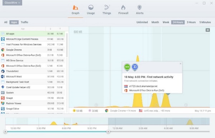Click the green NEW alert marker
This screenshot has width=215, height=138.
tap(127, 67)
